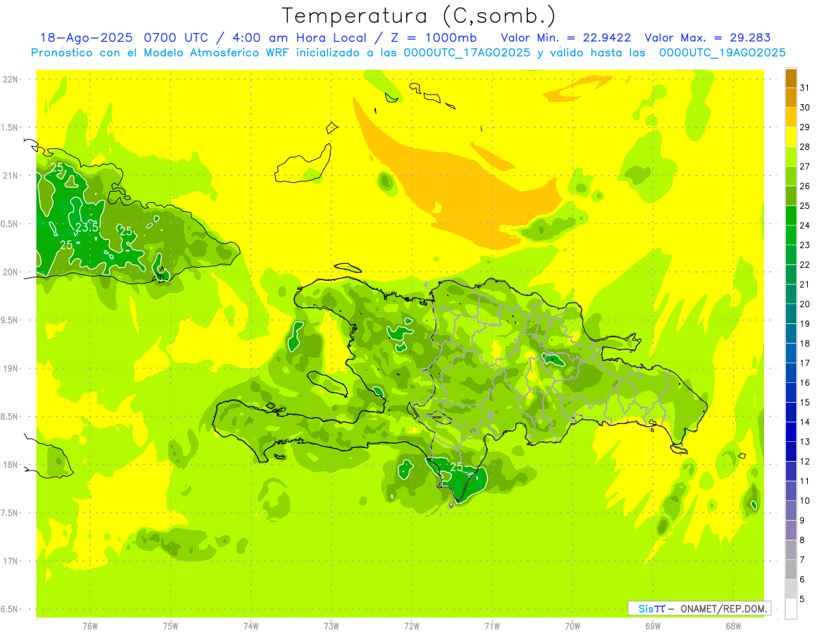Click the "Valor Max. = 29.283" text
This screenshot has width=823, height=635.
[707, 38]
